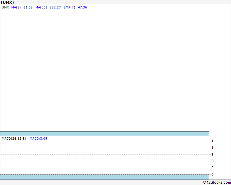231x185 pixels.
Task: Click the blue bar below the MACD panel
Action: (x=105, y=177)
